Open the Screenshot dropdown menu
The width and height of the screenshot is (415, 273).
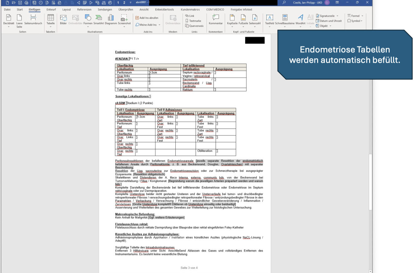coord(124,27)
